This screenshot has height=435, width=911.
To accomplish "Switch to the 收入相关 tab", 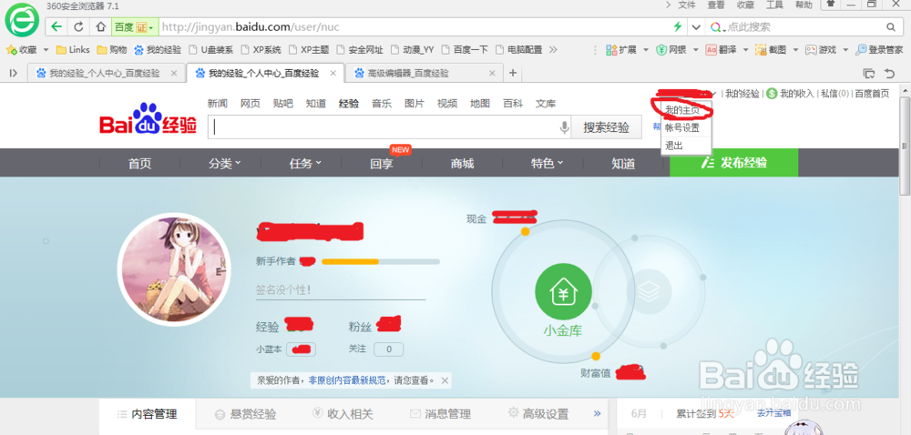I will (x=343, y=415).
